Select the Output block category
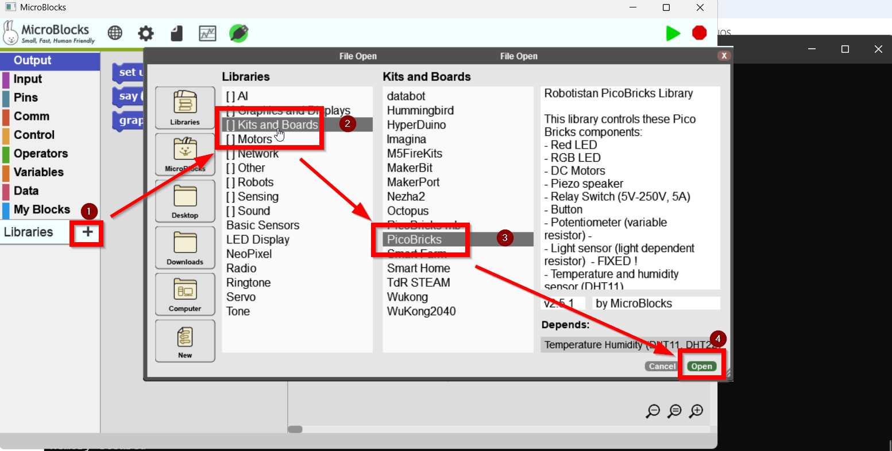The width and height of the screenshot is (892, 451). click(x=50, y=60)
